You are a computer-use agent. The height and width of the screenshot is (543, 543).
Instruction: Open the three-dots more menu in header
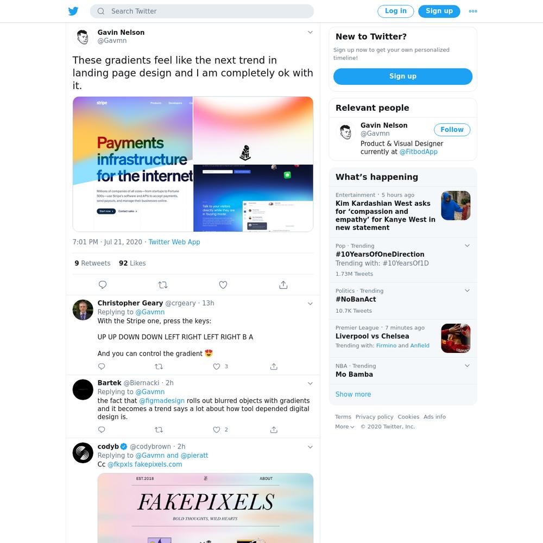(x=473, y=11)
